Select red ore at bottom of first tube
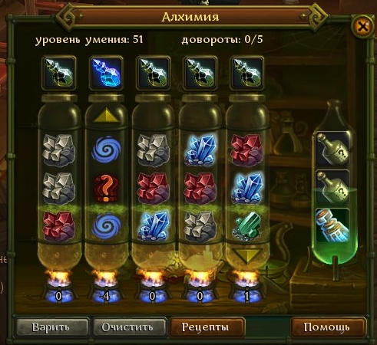Viewport: 377px width, 345px height. click(x=59, y=226)
